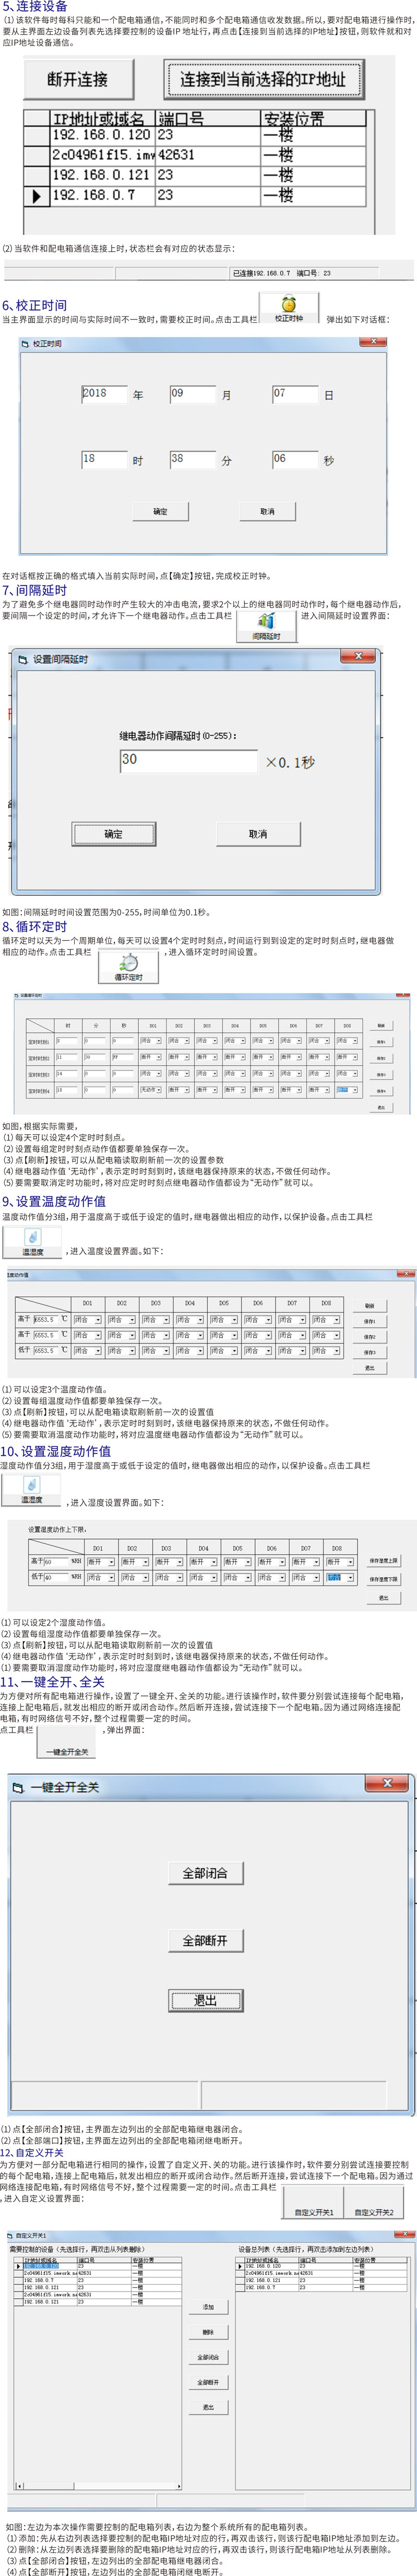Click the IP地址或域名 column header
The width and height of the screenshot is (417, 2576).
(102, 118)
